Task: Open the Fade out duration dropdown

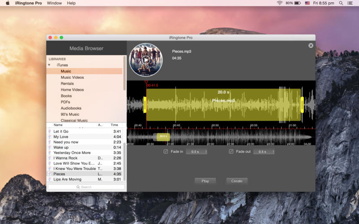Action: point(264,151)
